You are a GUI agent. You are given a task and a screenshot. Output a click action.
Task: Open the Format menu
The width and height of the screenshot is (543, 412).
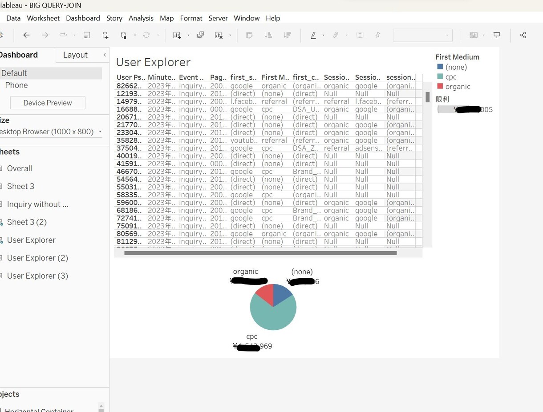(191, 18)
